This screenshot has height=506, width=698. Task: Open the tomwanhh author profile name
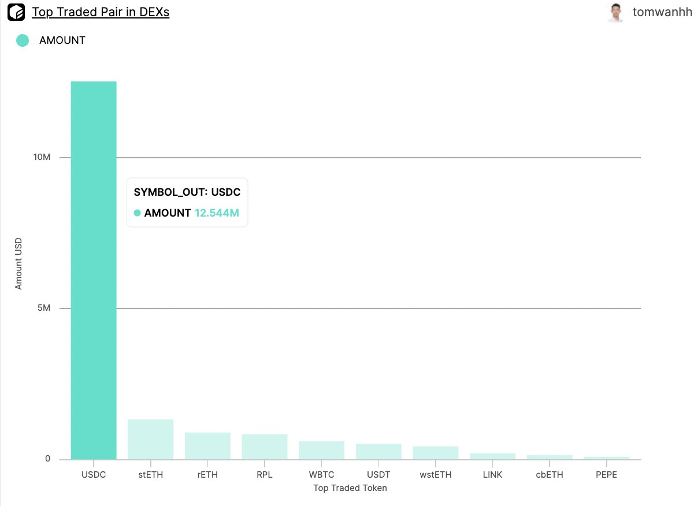[662, 12]
